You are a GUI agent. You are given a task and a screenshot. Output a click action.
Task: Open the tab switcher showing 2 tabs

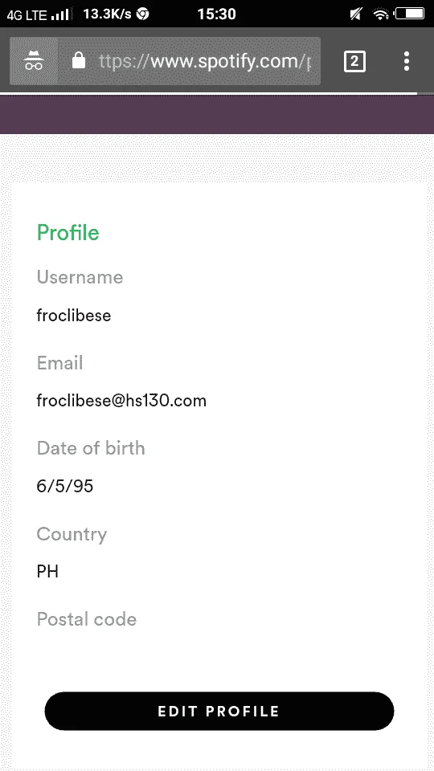point(354,62)
